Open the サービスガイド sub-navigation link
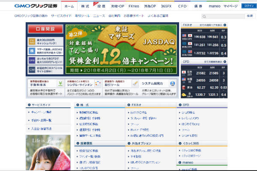The image size is (257, 171). click(x=61, y=16)
